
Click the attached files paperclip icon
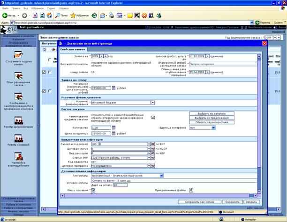coord(191,190)
